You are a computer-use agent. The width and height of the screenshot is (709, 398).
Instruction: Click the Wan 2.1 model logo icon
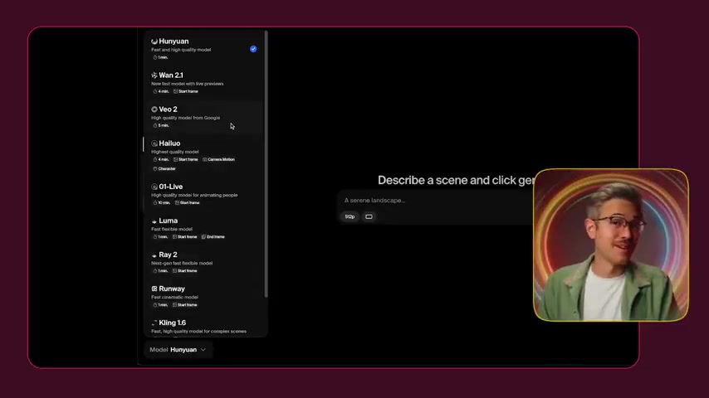click(x=154, y=75)
